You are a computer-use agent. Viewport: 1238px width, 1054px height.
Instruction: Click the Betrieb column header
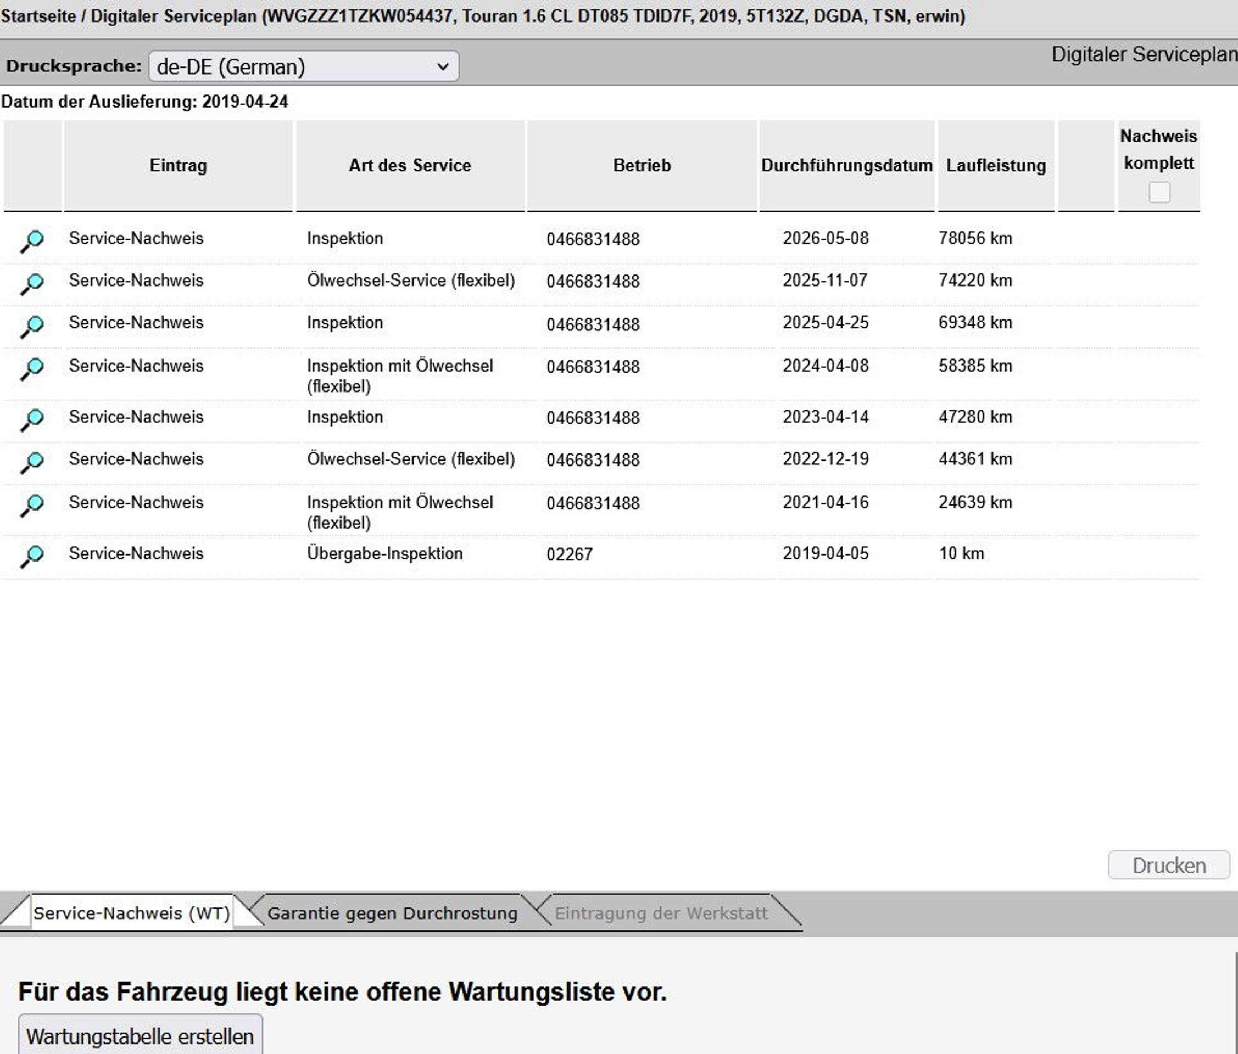(x=642, y=165)
